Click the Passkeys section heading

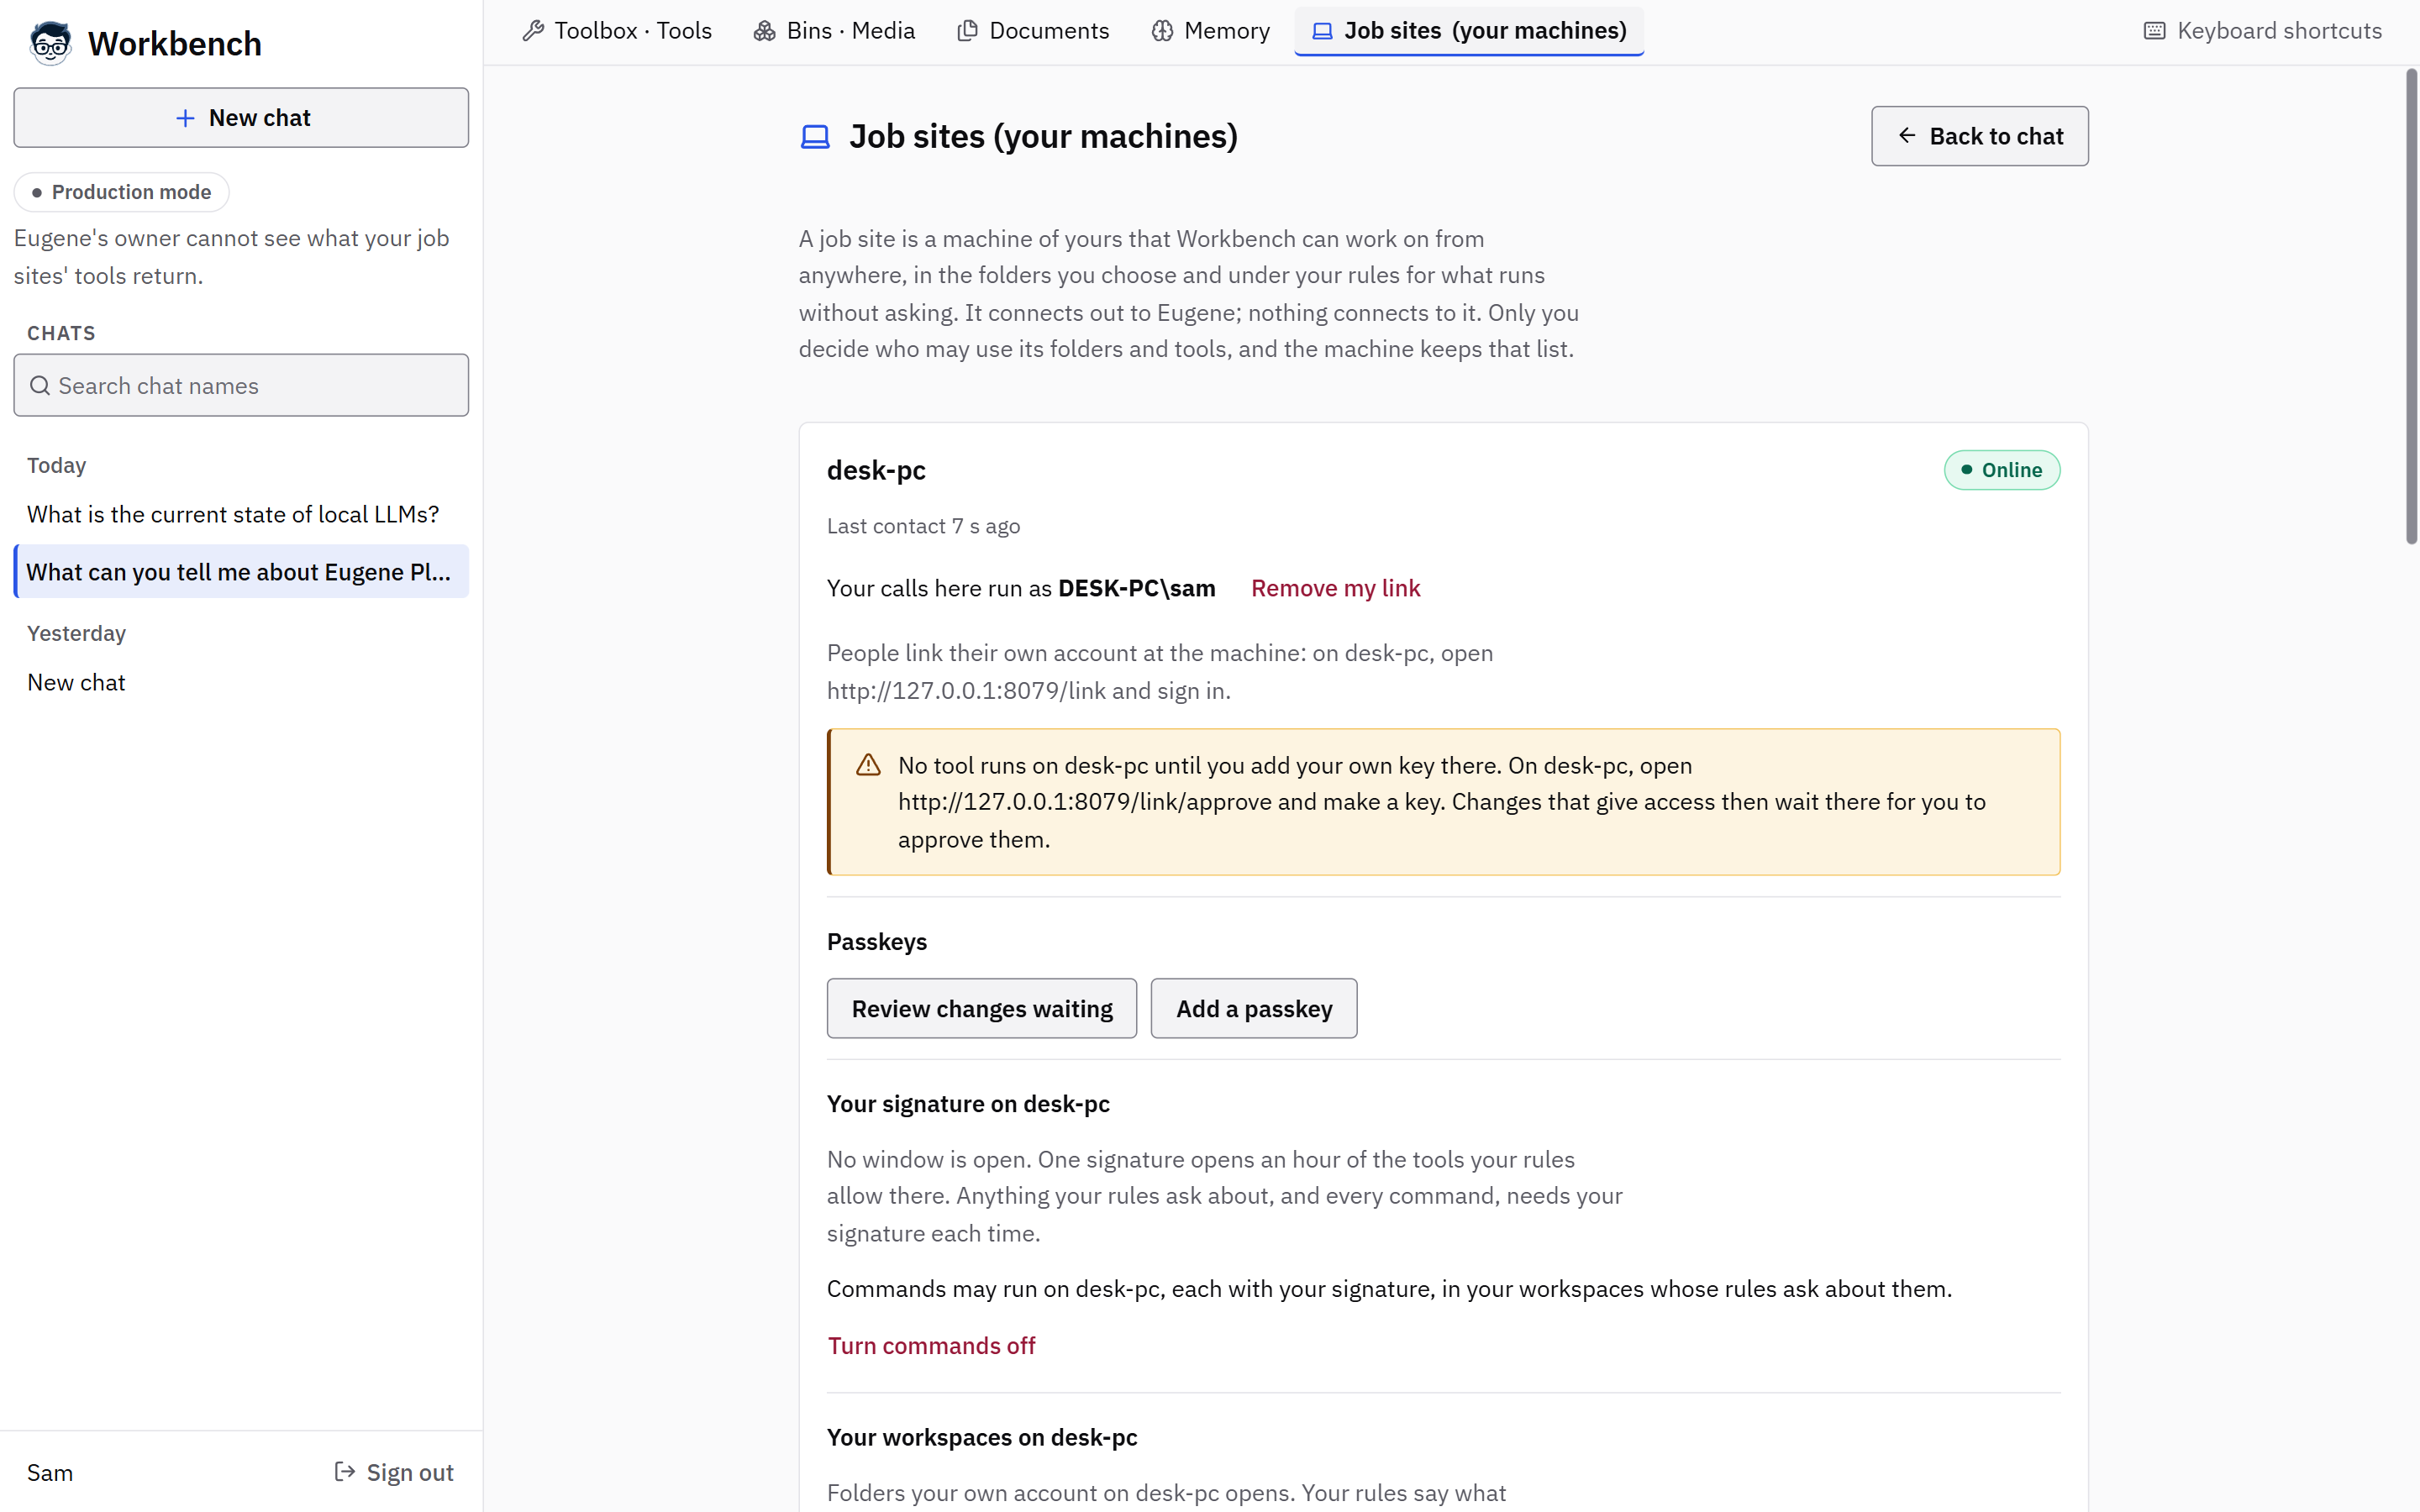(876, 941)
